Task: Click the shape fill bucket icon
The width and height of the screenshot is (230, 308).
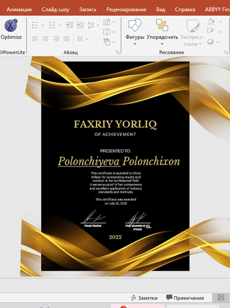Action: point(211,21)
